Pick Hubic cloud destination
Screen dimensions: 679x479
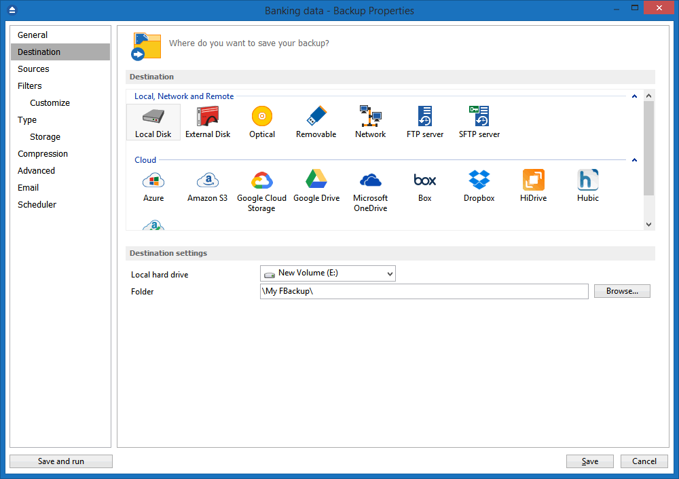click(x=587, y=186)
